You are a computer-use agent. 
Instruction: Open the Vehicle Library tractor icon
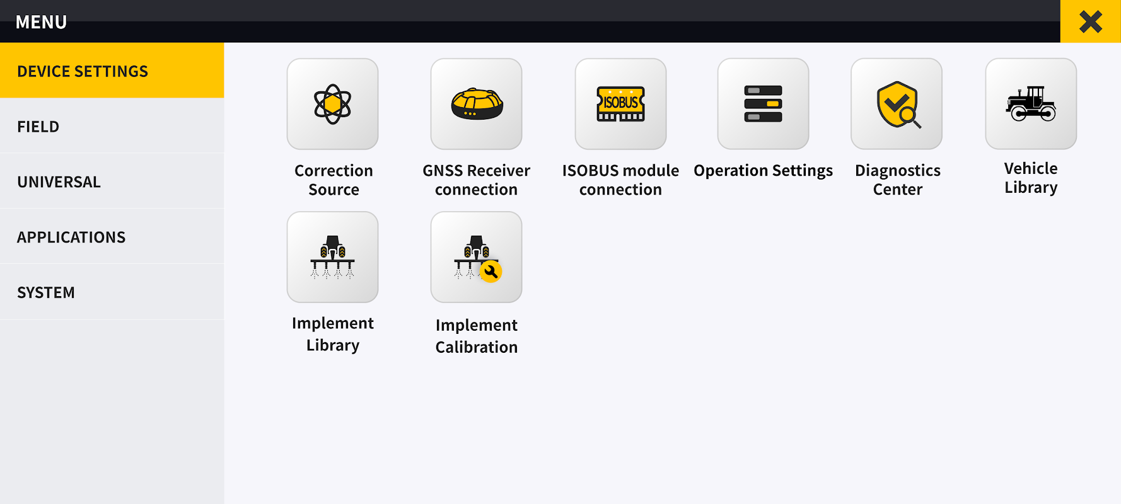tap(1031, 104)
